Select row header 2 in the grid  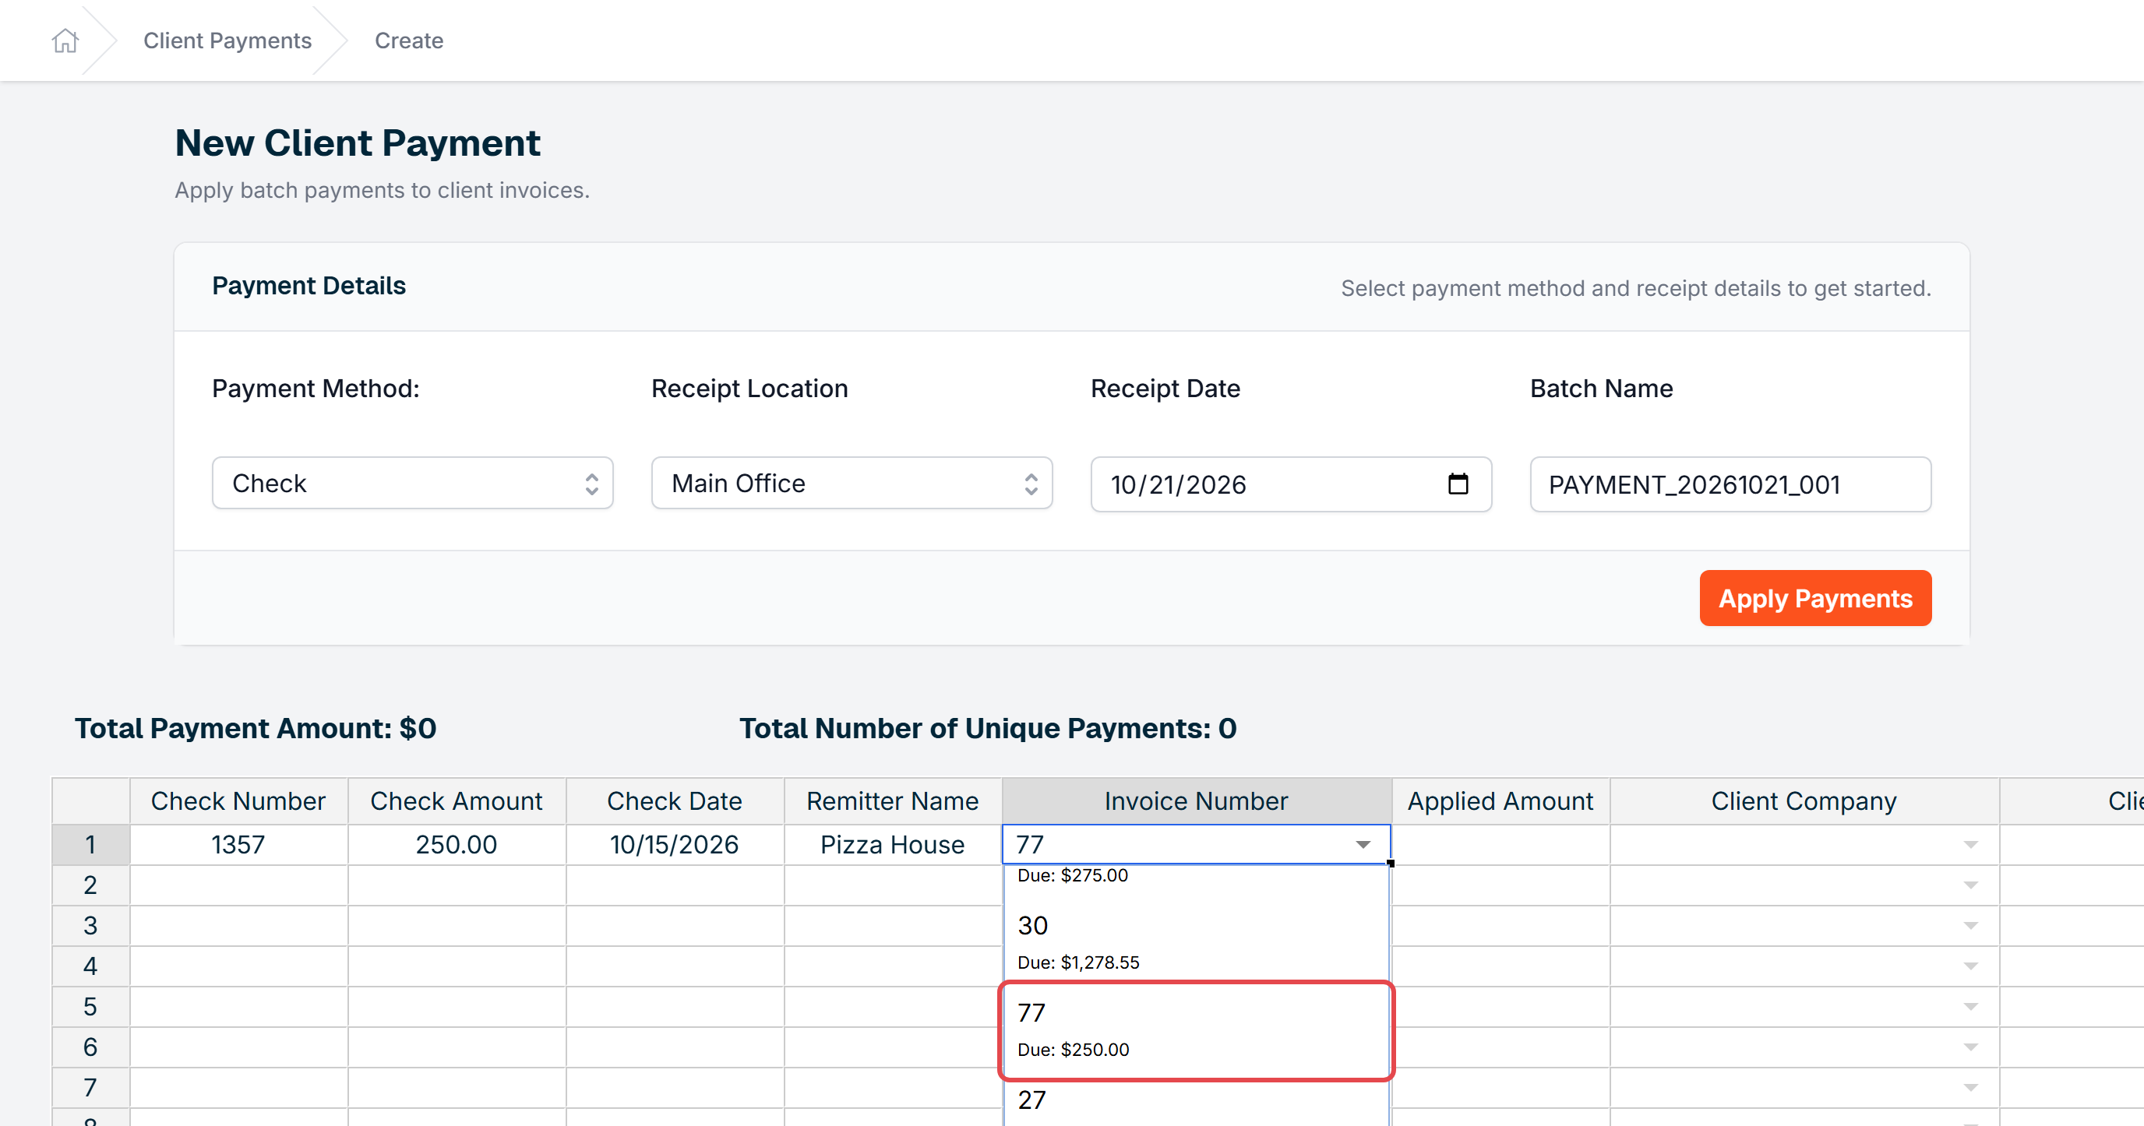point(90,885)
